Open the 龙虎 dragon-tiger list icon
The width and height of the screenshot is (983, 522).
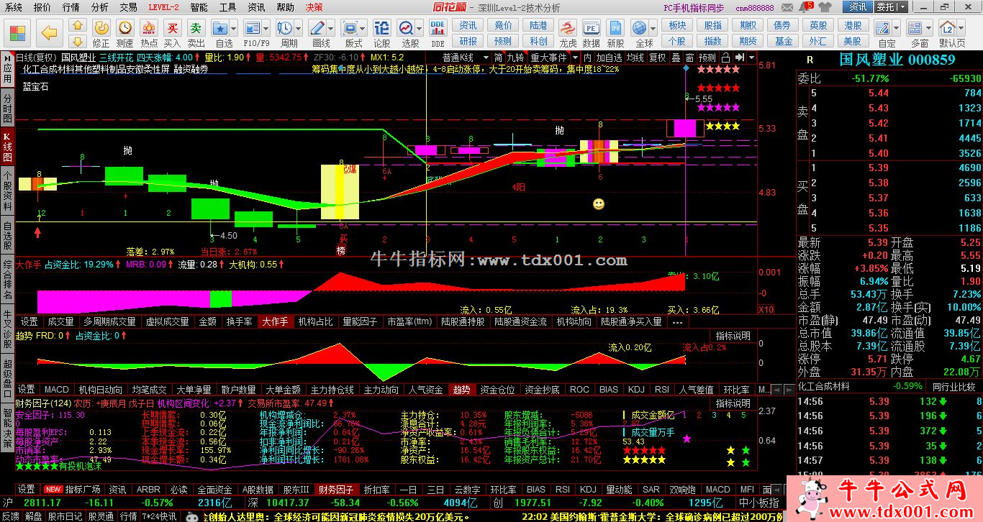568,28
